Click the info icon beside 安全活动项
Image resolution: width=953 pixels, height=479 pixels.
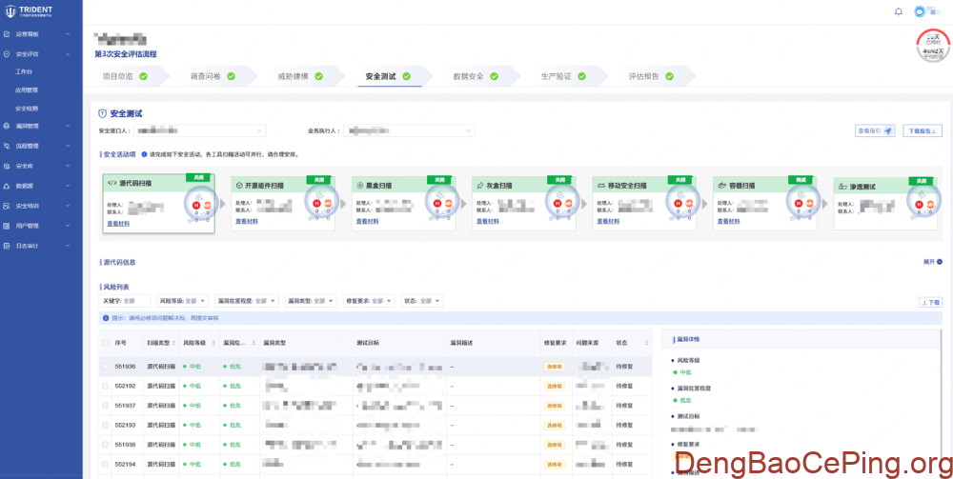pos(144,153)
